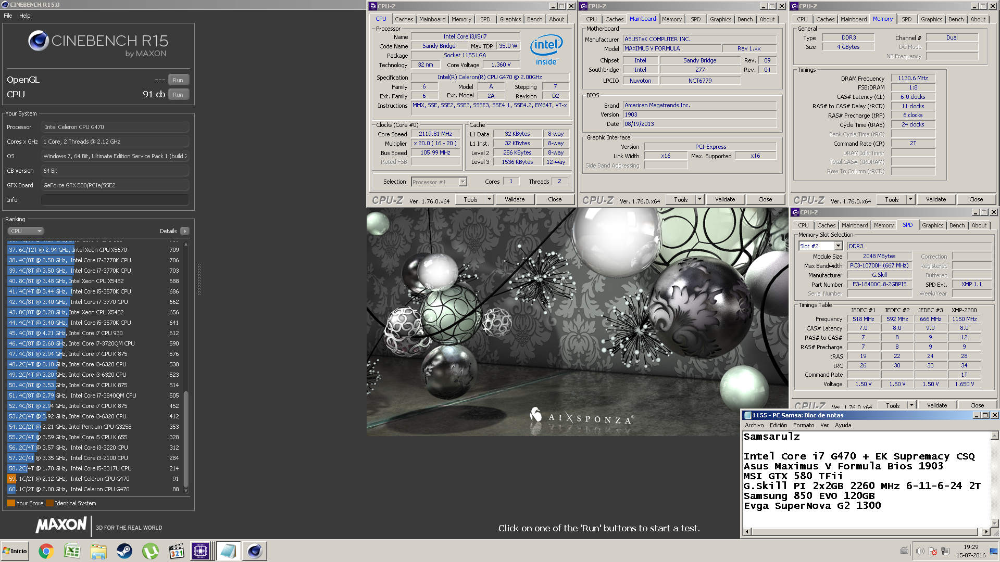Screen dimensions: 1000x562
Task: Click Close button in CPU-Z Mainboard window
Action: coord(765,199)
